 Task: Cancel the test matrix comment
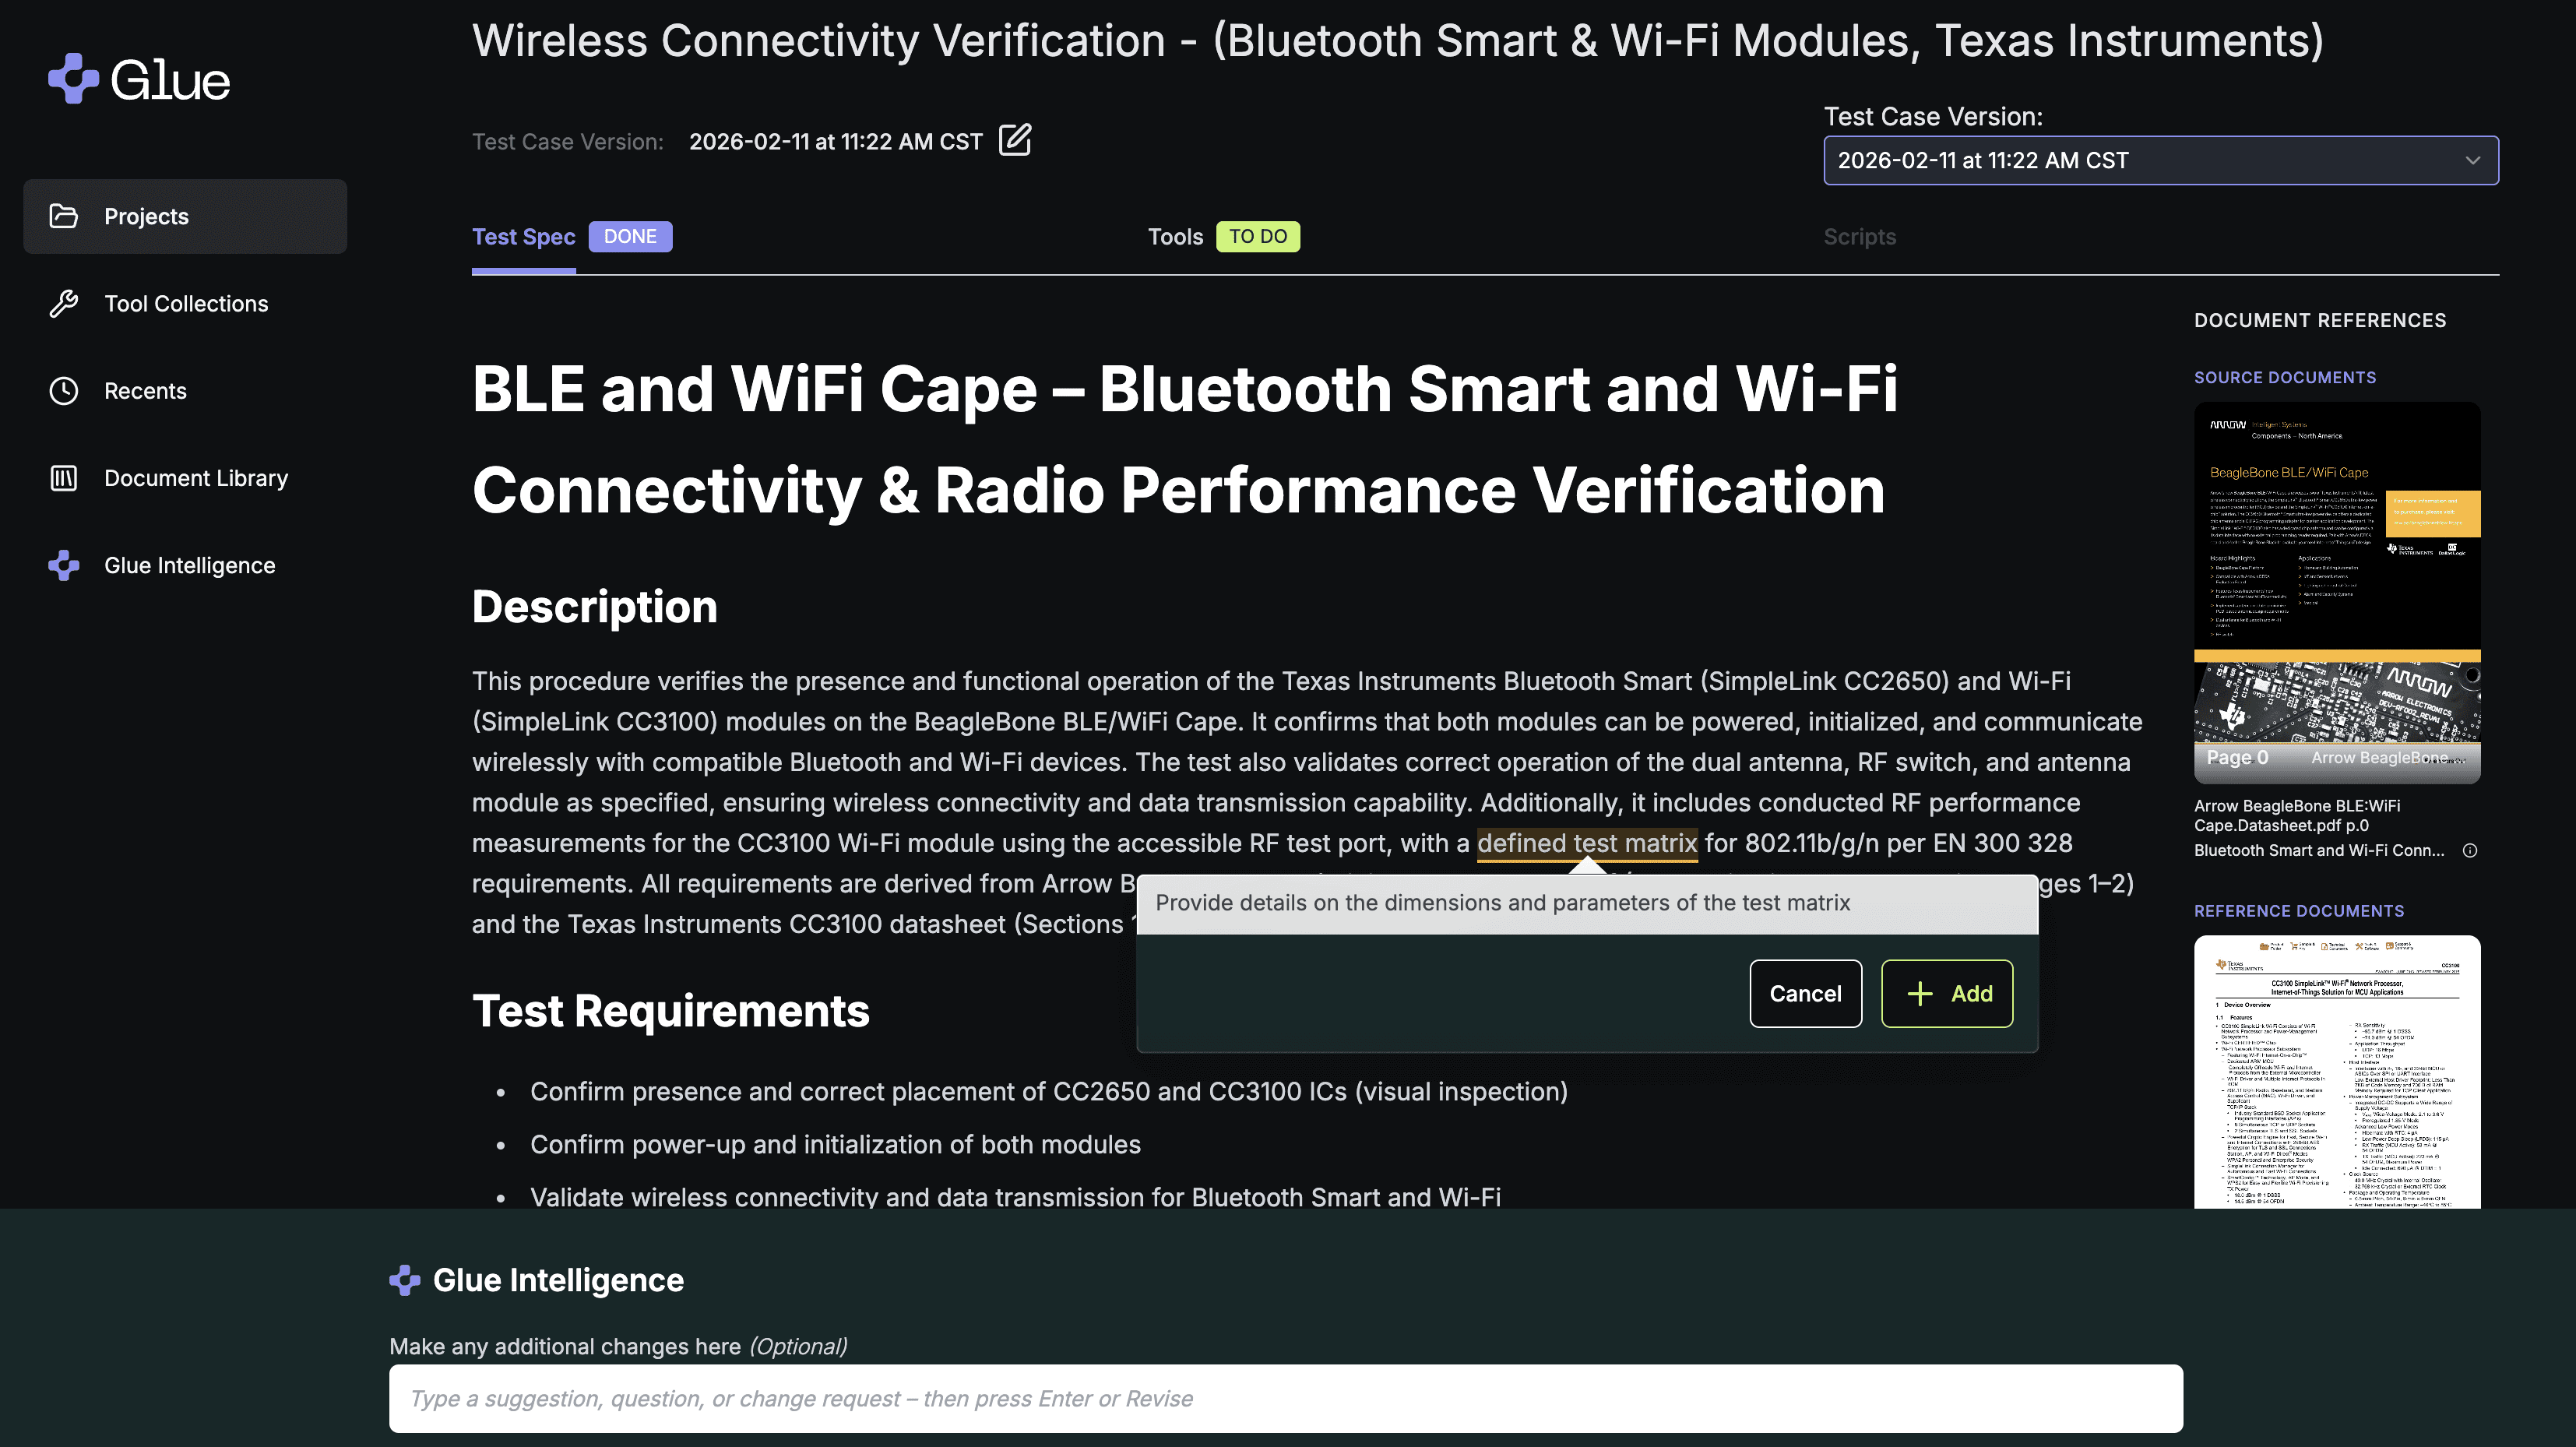[1805, 993]
